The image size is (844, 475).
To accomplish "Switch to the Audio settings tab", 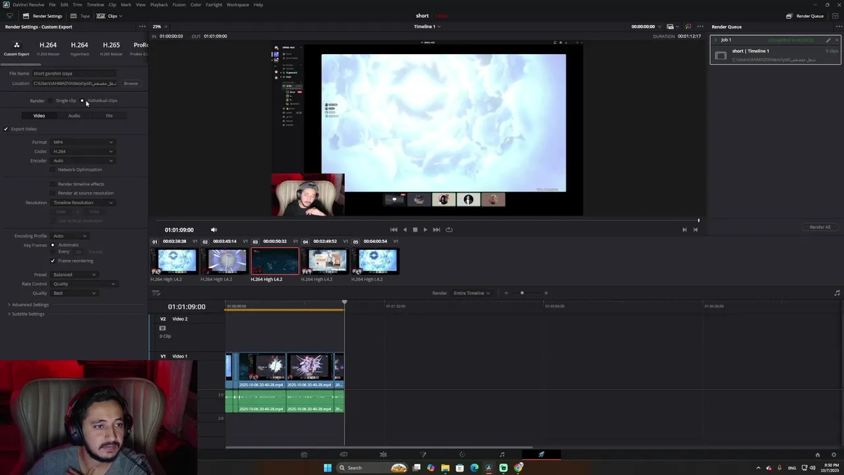I will [74, 115].
